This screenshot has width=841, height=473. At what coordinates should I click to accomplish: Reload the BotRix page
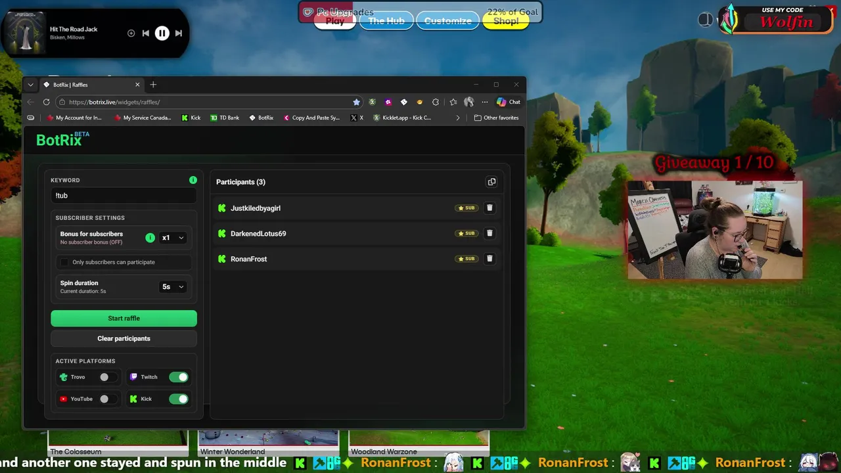(x=46, y=102)
